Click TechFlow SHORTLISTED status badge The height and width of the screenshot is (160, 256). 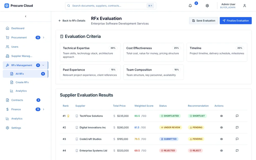(x=170, y=116)
